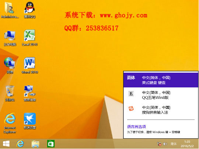Open File Explorer from the taskbar
199x149 pixels.
[35, 144]
